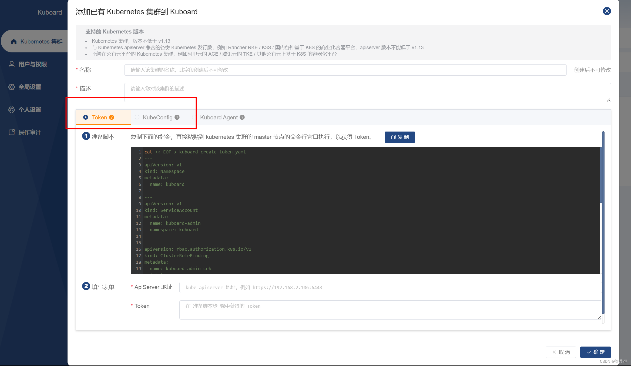
Task: Click the home icon beside Kubernetes 集群
Action: 14,42
